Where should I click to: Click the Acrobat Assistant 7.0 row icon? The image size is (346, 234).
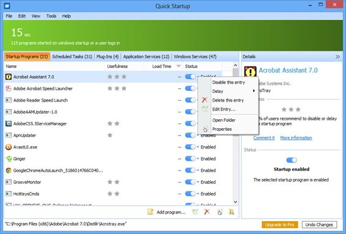(9, 77)
